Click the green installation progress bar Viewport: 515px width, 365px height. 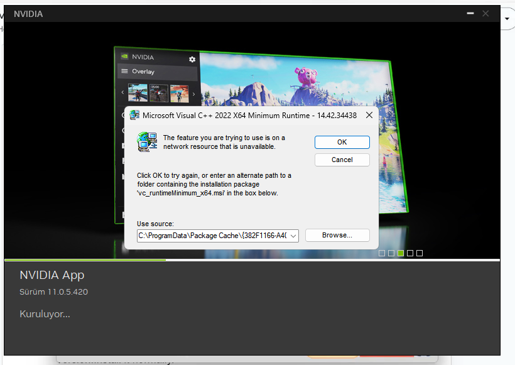(85, 260)
